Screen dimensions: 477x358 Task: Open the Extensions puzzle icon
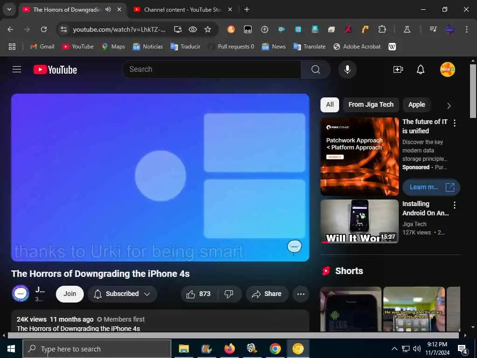(x=382, y=29)
